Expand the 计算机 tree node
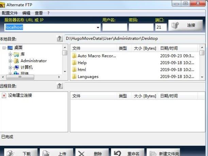The height and width of the screenshot is (156, 208). (x=10, y=67)
